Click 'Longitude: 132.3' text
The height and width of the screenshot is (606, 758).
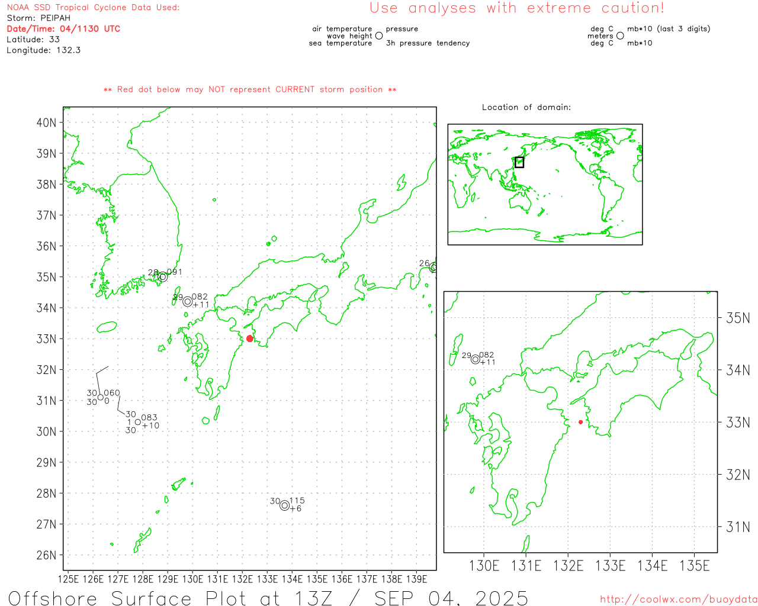[44, 50]
